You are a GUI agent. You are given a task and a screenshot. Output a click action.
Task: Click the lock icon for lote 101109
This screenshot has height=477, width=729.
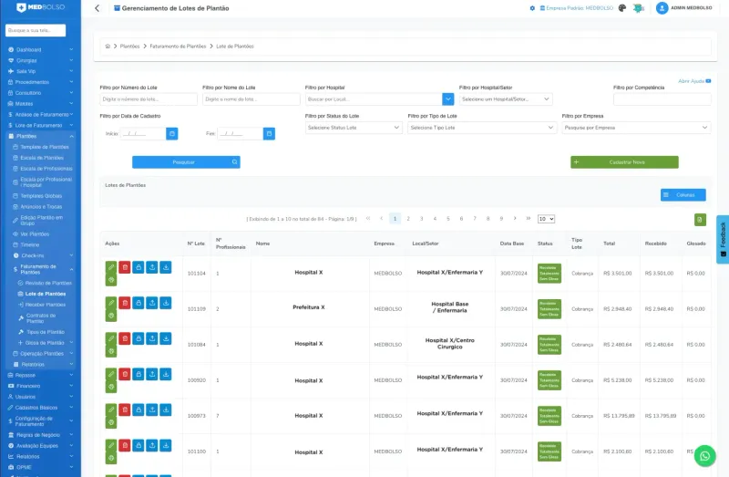(139, 303)
